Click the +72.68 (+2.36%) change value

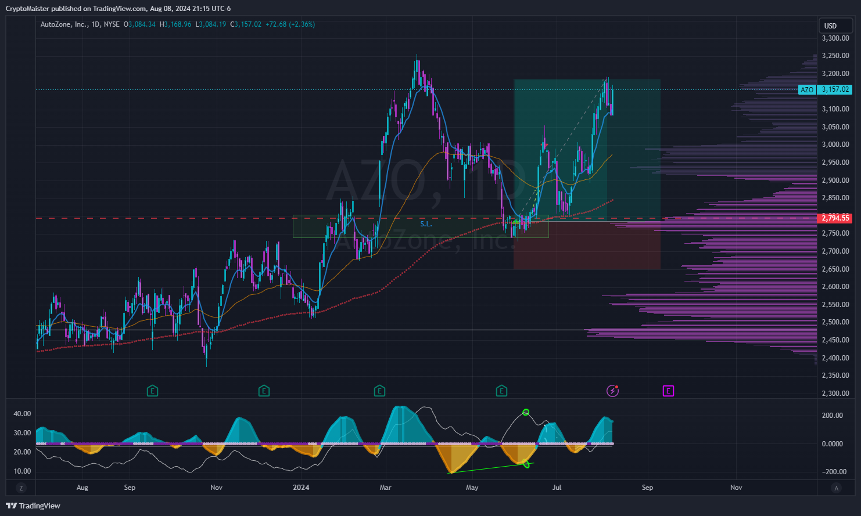(290, 24)
